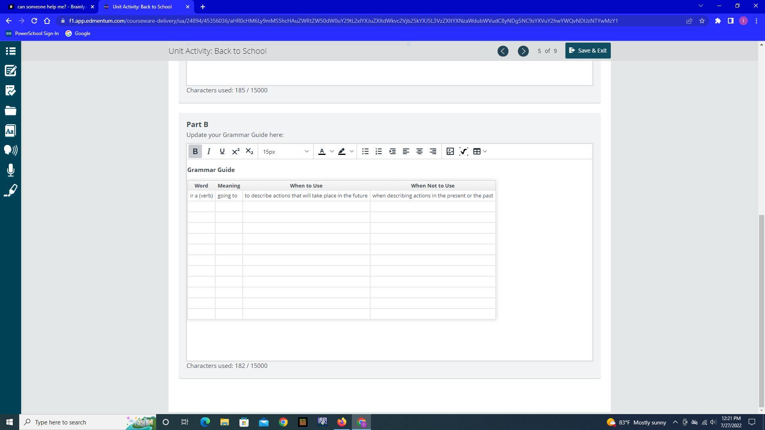Toggle bold formatting in the editor
This screenshot has height=430, width=765.
click(x=195, y=151)
